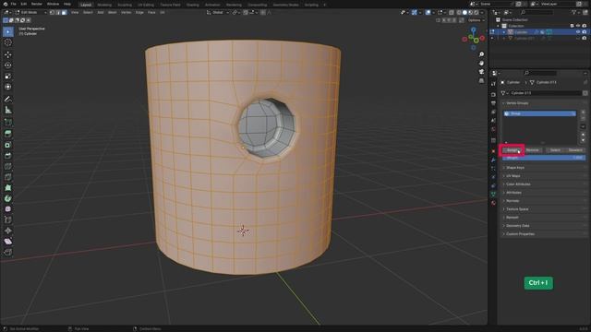The image size is (591, 332).
Task: Select the Loop Cut tool
Action: [x=8, y=166]
